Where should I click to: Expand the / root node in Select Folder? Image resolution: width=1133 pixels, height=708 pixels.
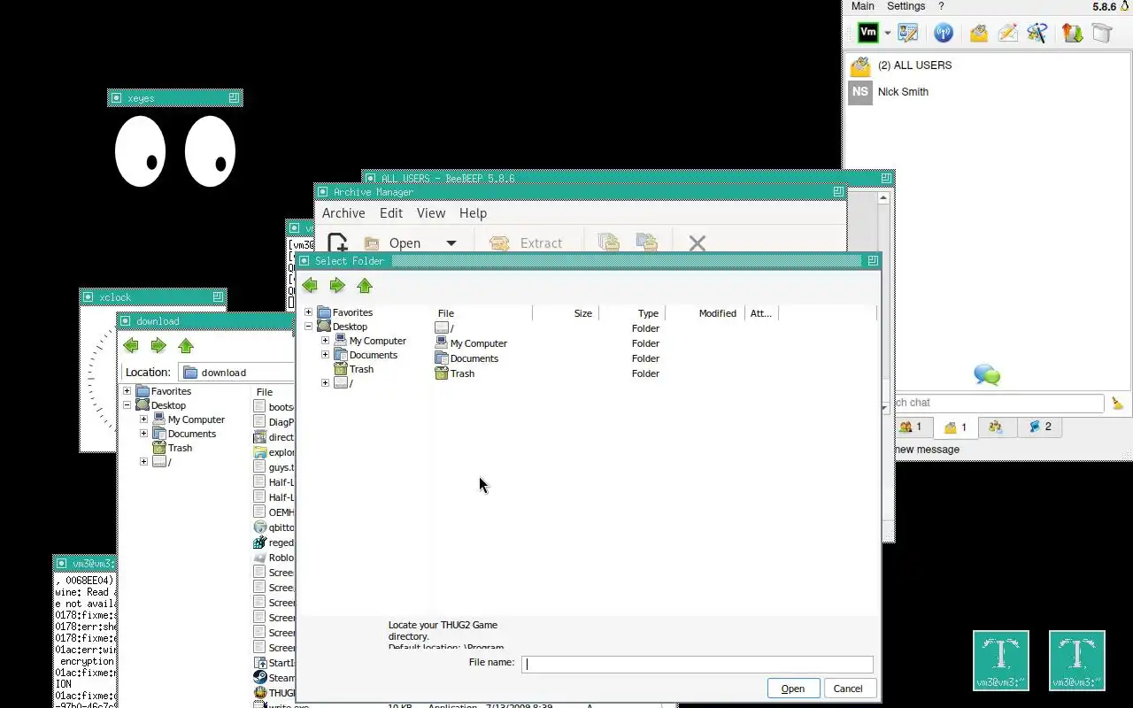325,383
